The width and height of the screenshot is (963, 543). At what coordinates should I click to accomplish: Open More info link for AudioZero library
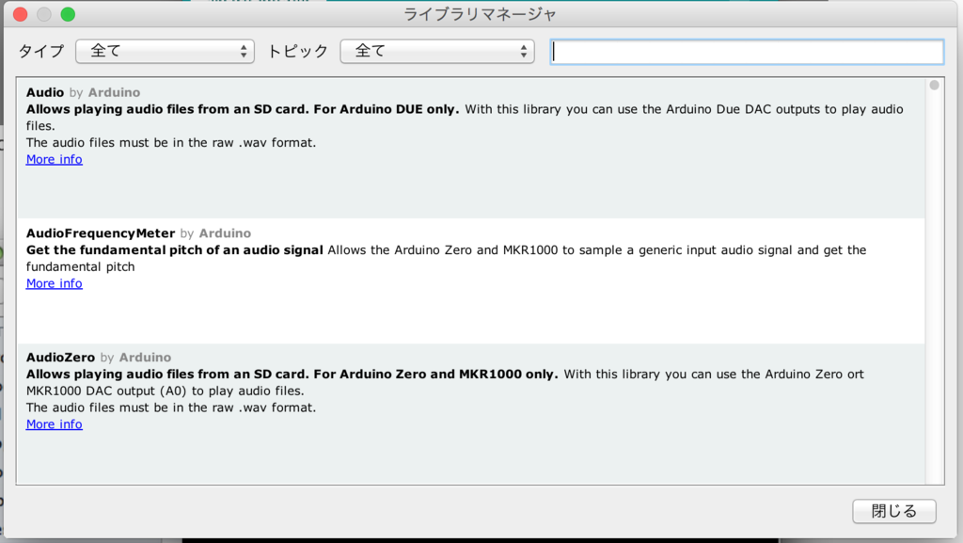[x=54, y=423]
